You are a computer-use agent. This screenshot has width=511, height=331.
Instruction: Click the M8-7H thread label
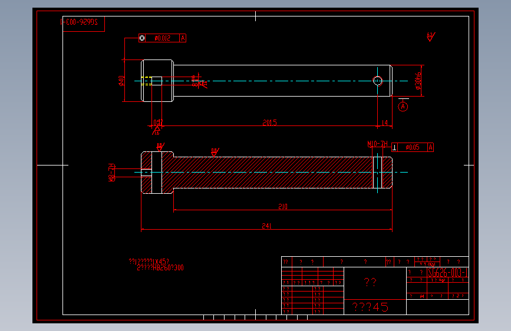pos(111,173)
